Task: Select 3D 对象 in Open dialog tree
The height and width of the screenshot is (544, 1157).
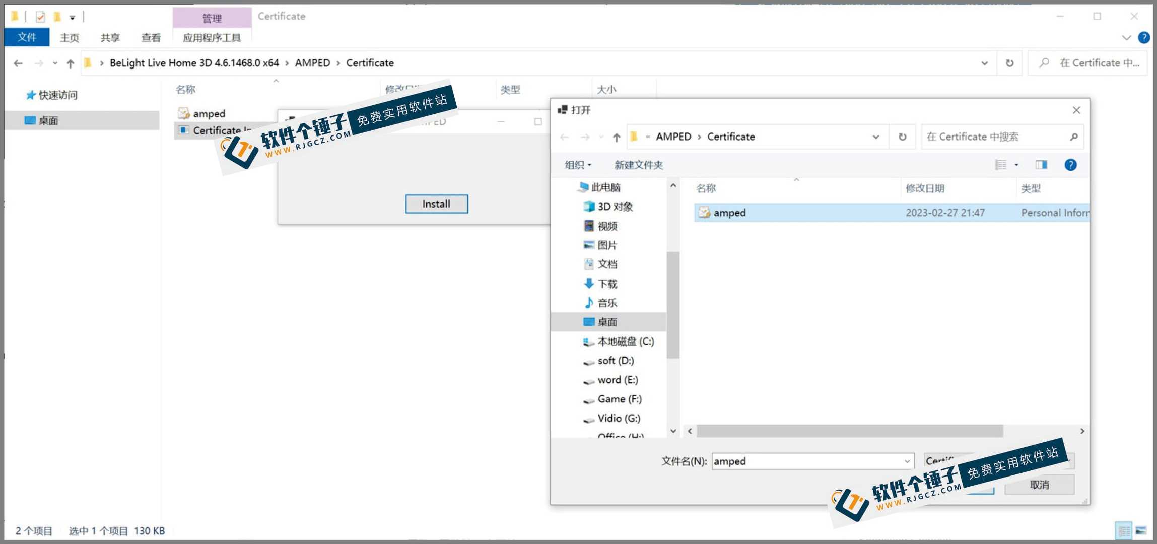Action: coord(608,207)
